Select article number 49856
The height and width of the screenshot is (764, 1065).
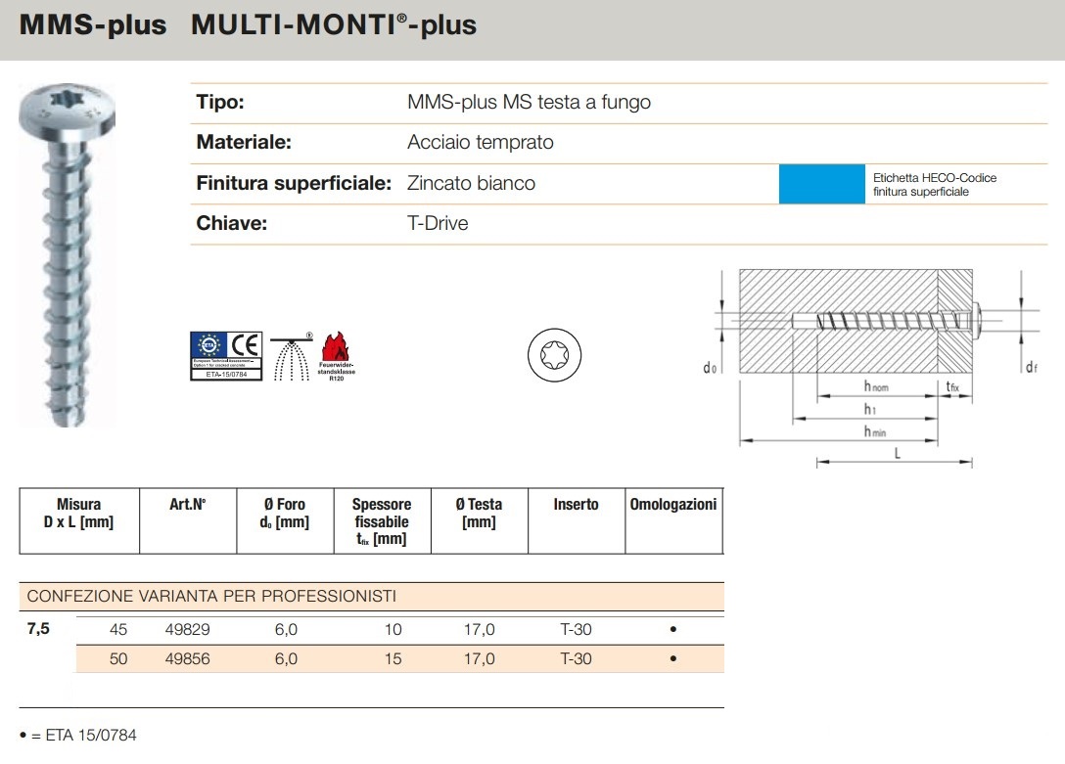tap(188, 658)
